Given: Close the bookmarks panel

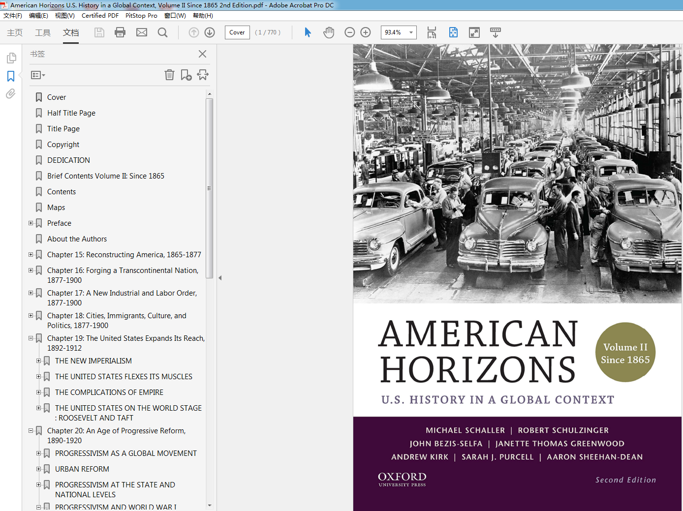Looking at the screenshot, I should (x=202, y=54).
